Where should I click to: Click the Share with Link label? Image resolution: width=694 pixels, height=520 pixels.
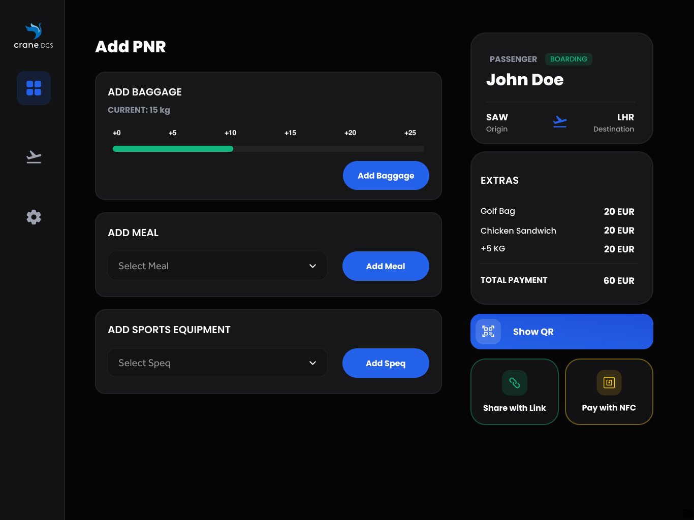point(515,408)
